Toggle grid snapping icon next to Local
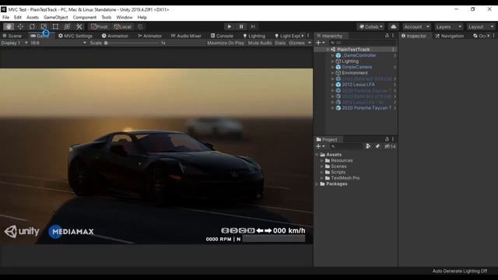498x280 pixels. pos(140,26)
